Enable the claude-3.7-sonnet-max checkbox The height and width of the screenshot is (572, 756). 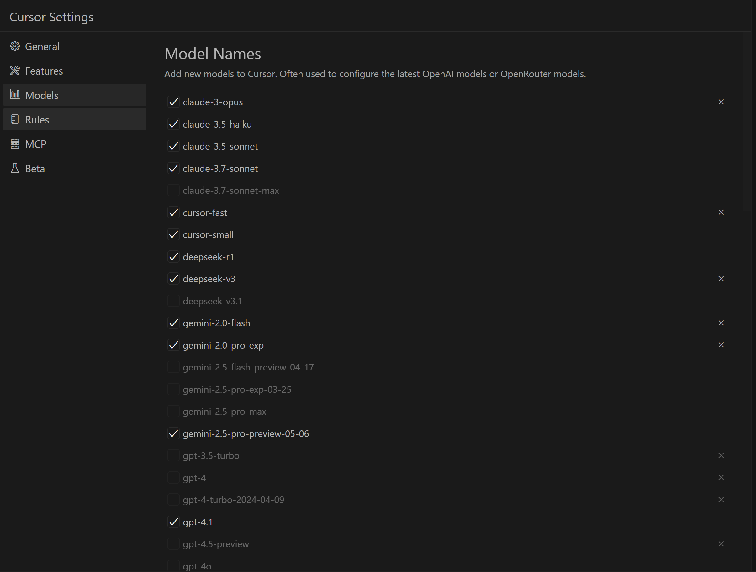(x=174, y=190)
